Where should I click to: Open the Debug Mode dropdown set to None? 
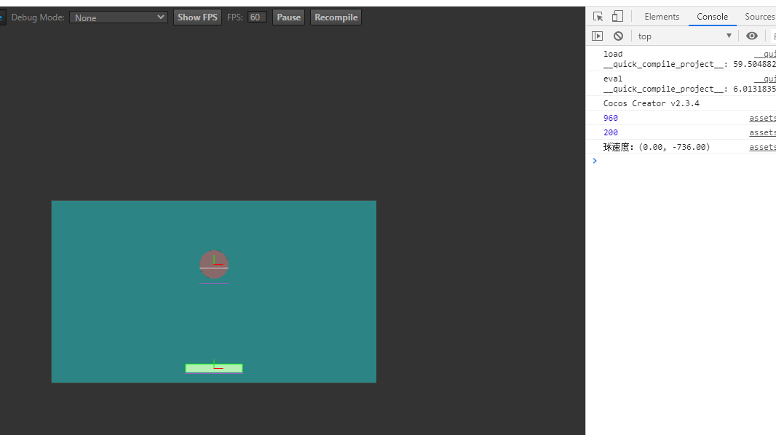[x=118, y=17]
